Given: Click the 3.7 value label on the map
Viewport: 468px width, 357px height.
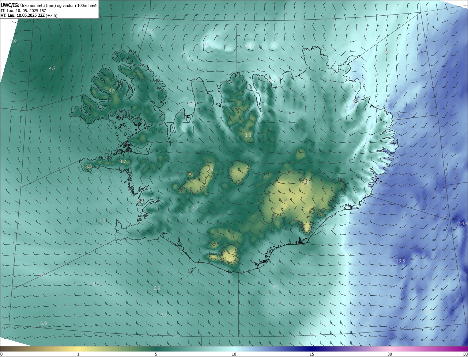Looking at the screenshot, I should [123, 161].
